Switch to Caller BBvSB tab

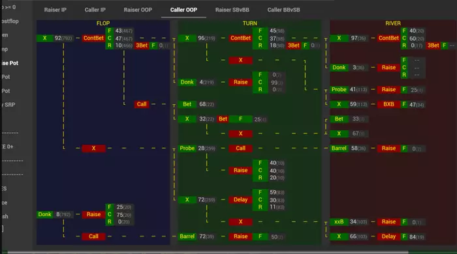pos(283,10)
